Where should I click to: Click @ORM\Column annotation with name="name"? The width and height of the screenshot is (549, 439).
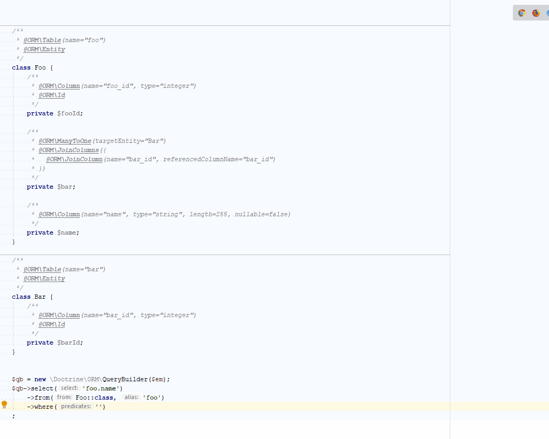(x=59, y=214)
